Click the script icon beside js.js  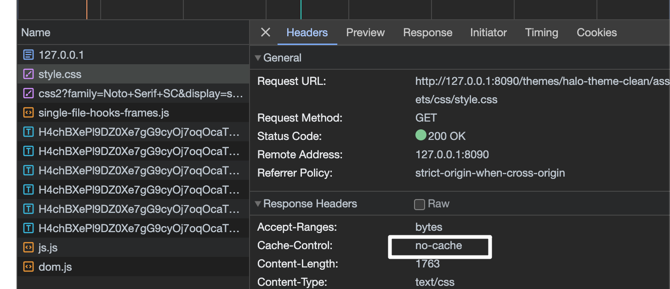point(28,247)
